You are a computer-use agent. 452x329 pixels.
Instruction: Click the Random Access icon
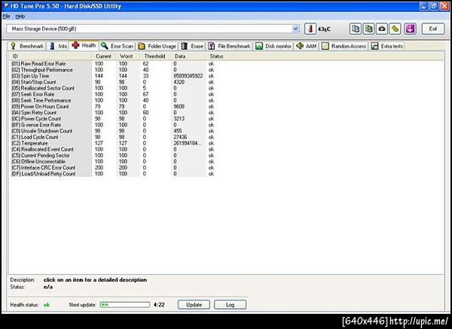coord(325,46)
